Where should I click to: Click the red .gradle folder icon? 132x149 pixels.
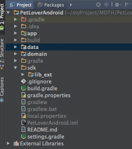[24, 19]
